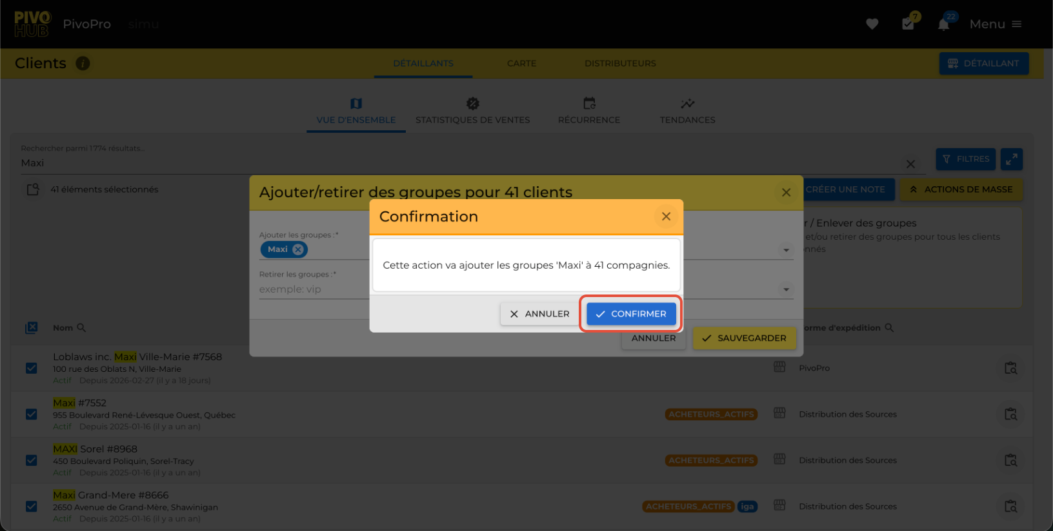Switch to the DISTRIBUTEURS tab
1053x531 pixels.
point(620,63)
